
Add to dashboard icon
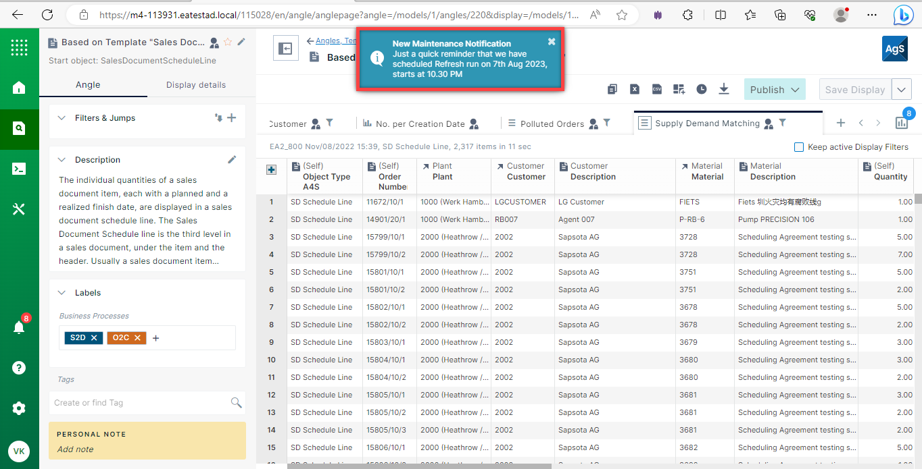click(679, 89)
